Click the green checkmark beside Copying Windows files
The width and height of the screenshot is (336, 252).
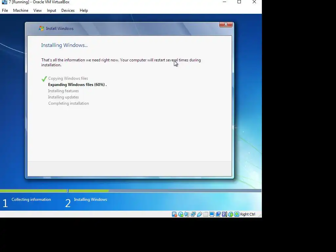click(44, 79)
